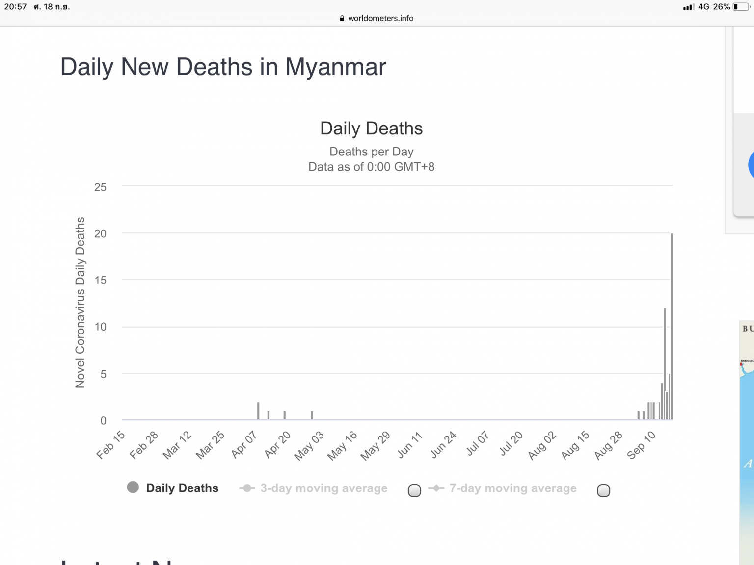Click the early April bar with 2 deaths

tap(258, 411)
